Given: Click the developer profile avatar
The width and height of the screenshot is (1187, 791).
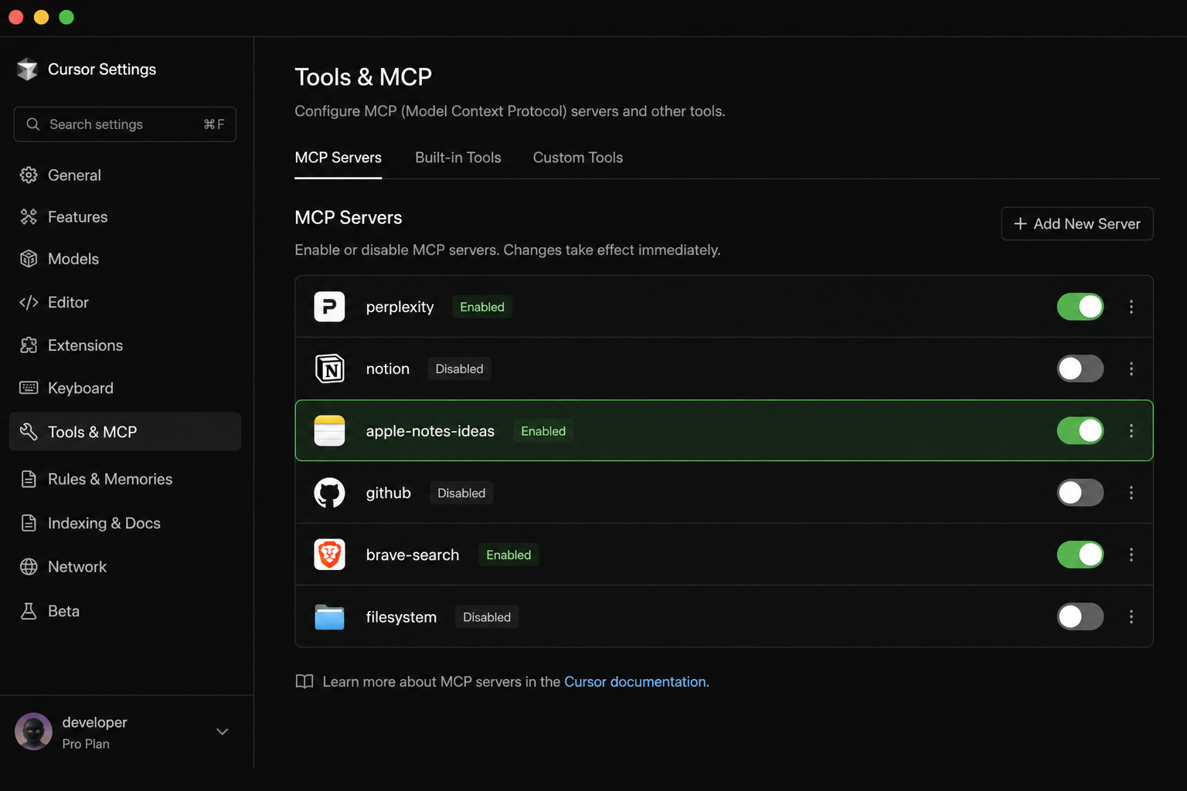Looking at the screenshot, I should 34,732.
